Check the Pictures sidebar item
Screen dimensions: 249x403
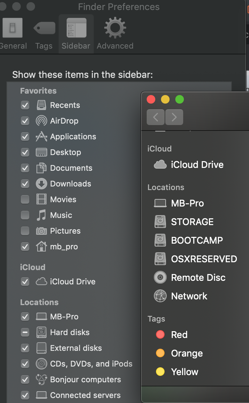[x=25, y=231]
